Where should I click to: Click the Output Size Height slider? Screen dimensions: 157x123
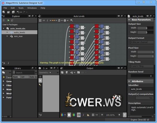(x=145, y=32)
